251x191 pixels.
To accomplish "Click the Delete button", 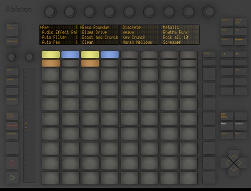I will 13,81.
